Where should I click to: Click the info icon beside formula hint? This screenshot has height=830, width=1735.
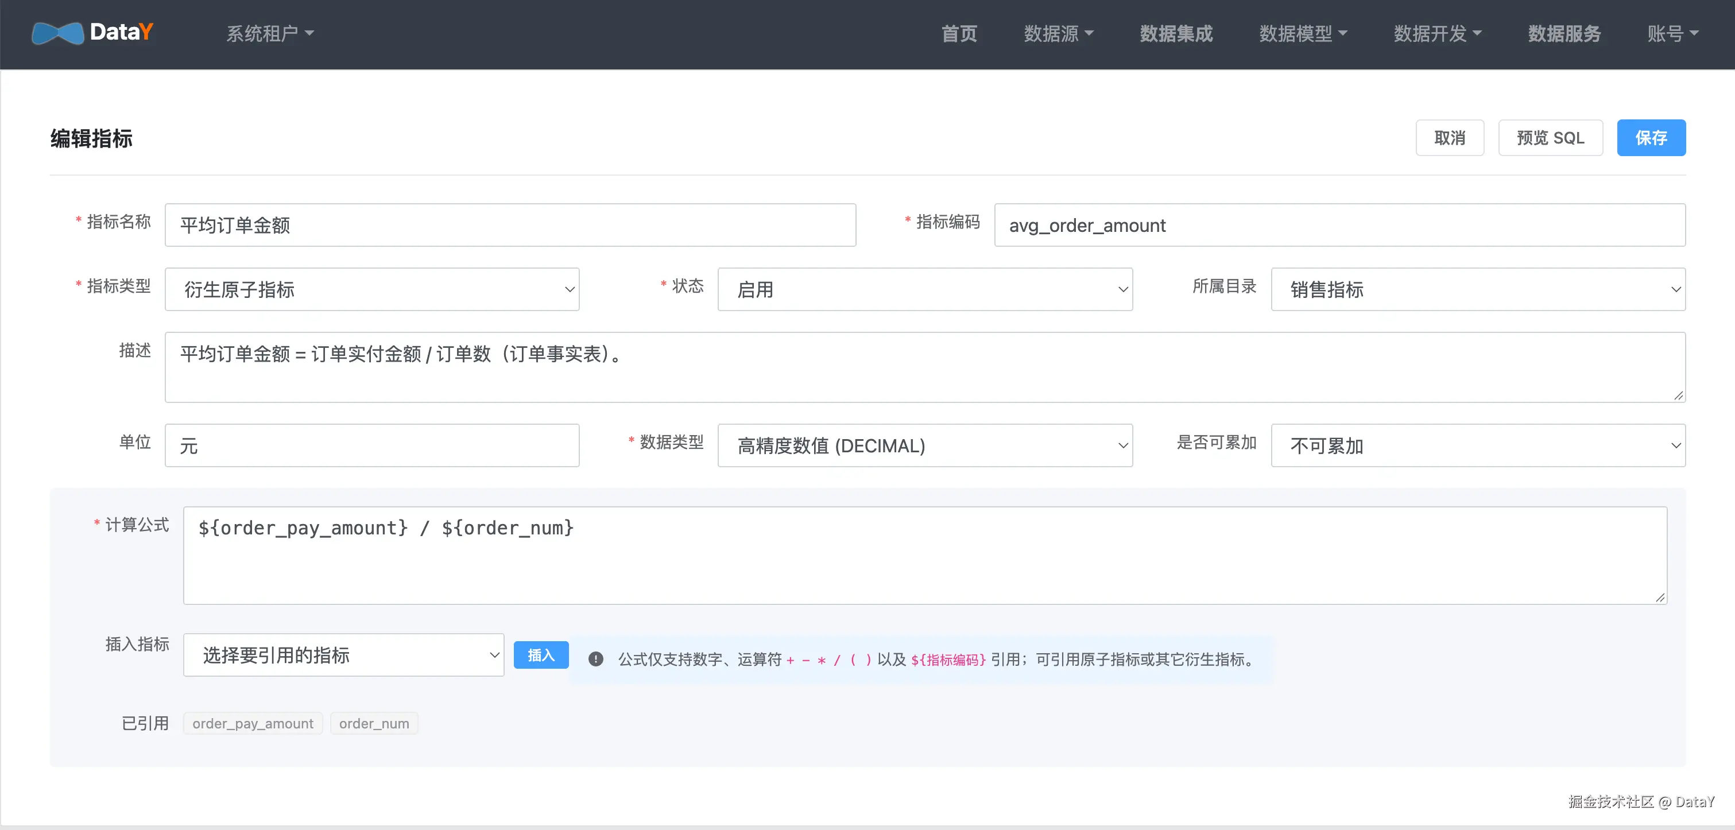(595, 659)
